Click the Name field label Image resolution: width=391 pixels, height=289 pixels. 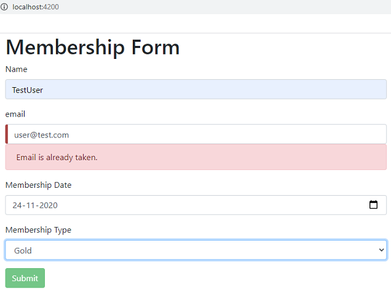[16, 69]
